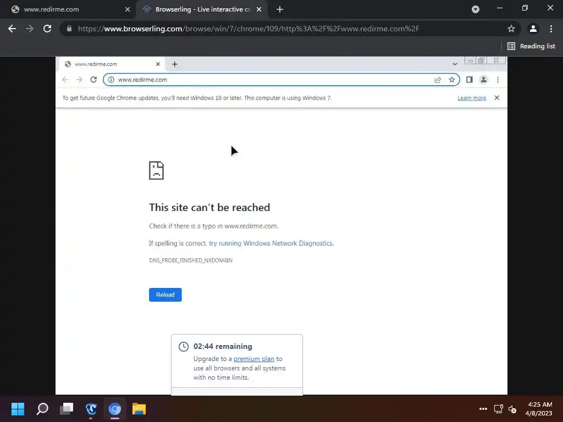The height and width of the screenshot is (422, 563).
Task: View site information icon in inner address bar
Action: (111, 80)
